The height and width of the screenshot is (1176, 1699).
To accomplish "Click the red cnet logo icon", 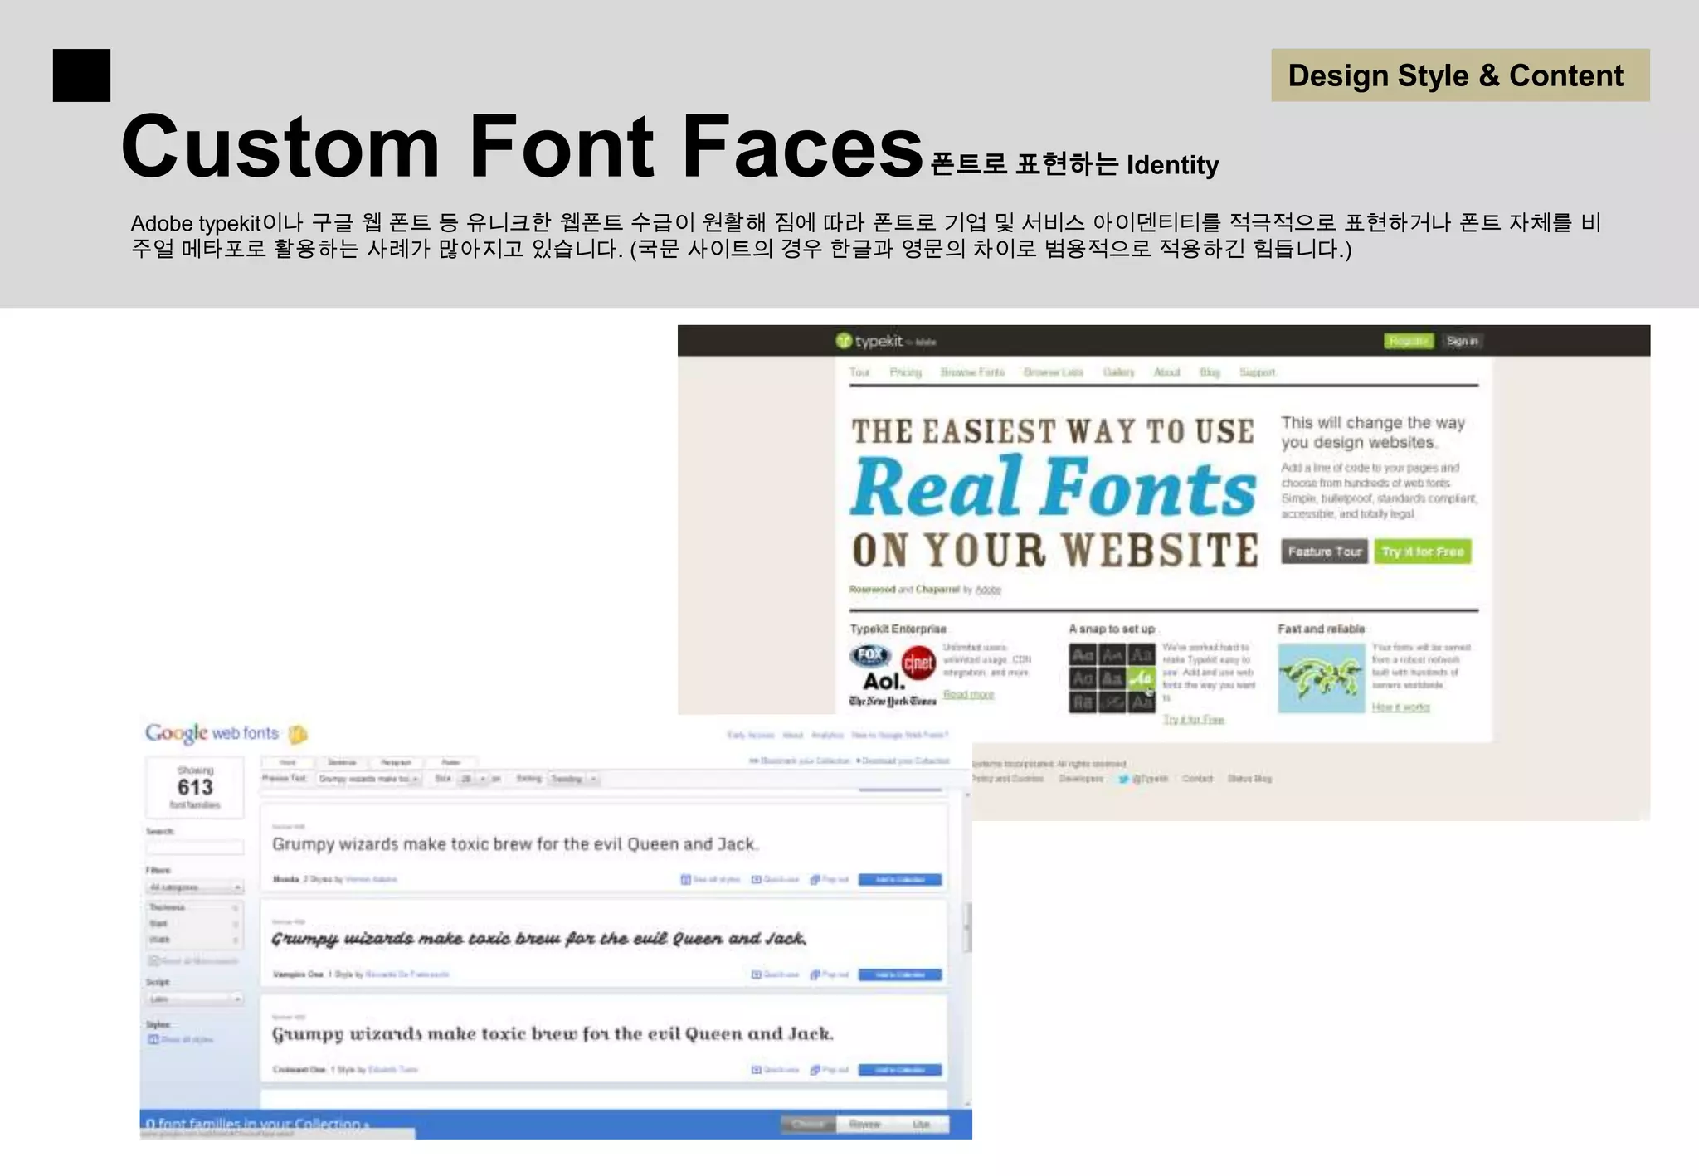I will [x=918, y=663].
